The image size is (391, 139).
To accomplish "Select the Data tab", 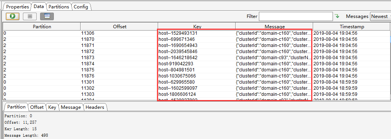I will [x=39, y=7].
